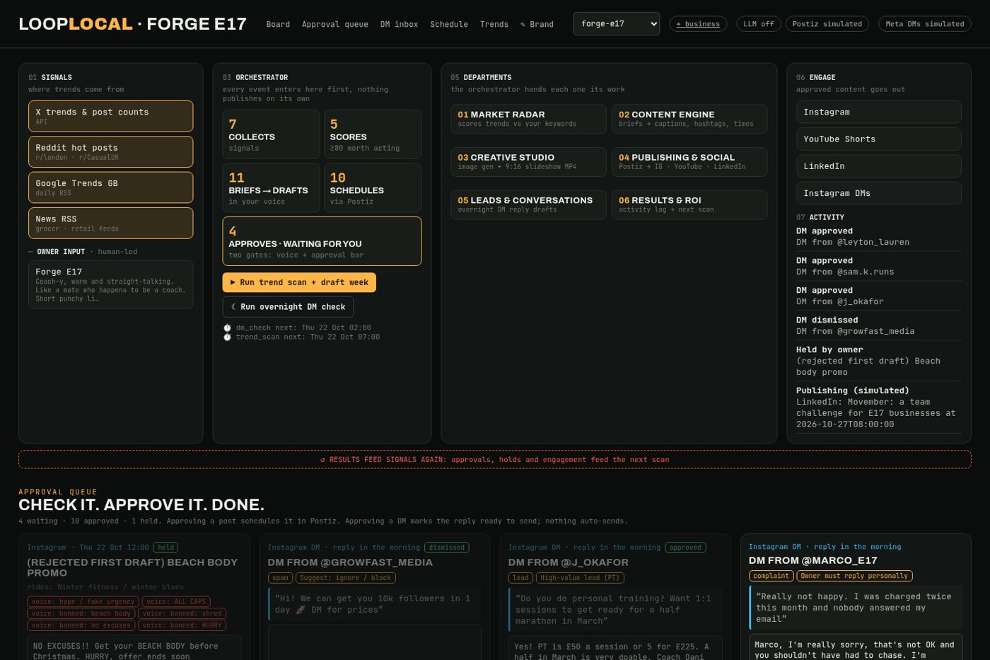Select the YouTube Shorts engage channel

coord(879,139)
